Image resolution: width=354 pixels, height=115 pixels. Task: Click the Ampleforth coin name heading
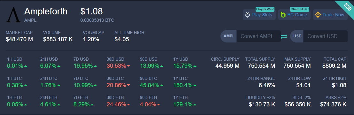(x=46, y=11)
